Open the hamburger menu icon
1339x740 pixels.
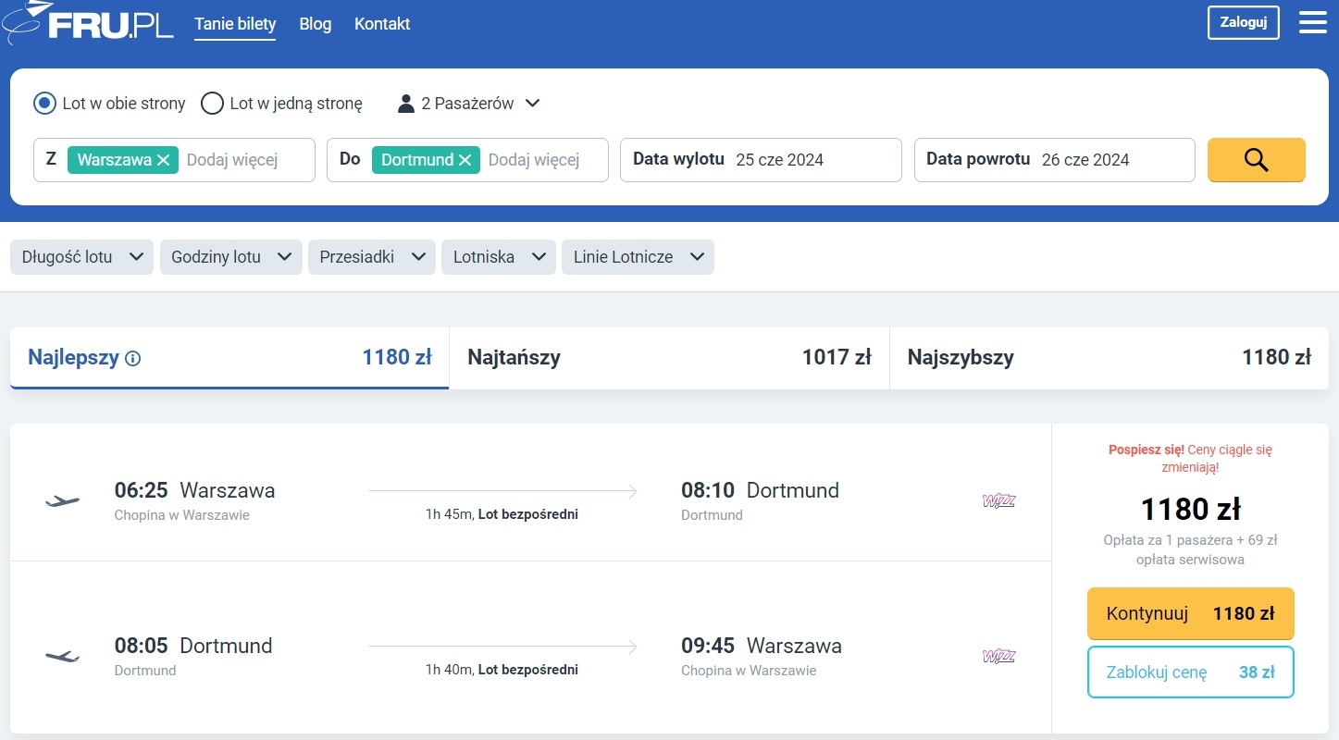click(x=1312, y=23)
